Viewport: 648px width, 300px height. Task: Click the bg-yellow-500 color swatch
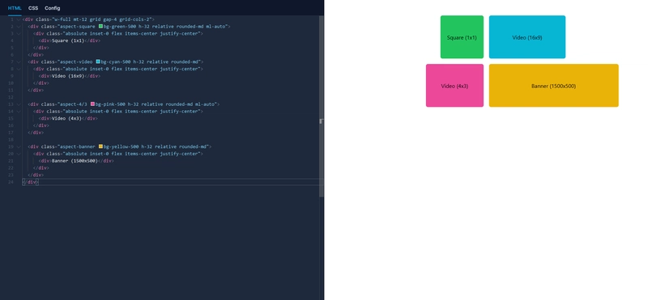[x=100, y=146]
